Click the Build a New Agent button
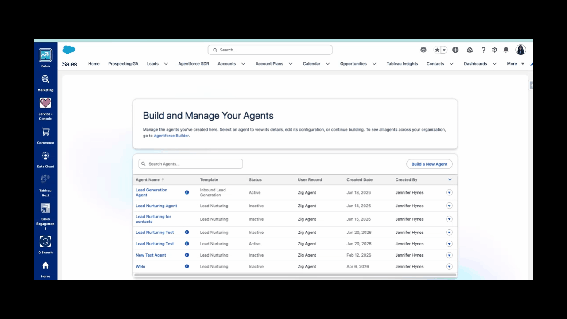 tap(429, 164)
